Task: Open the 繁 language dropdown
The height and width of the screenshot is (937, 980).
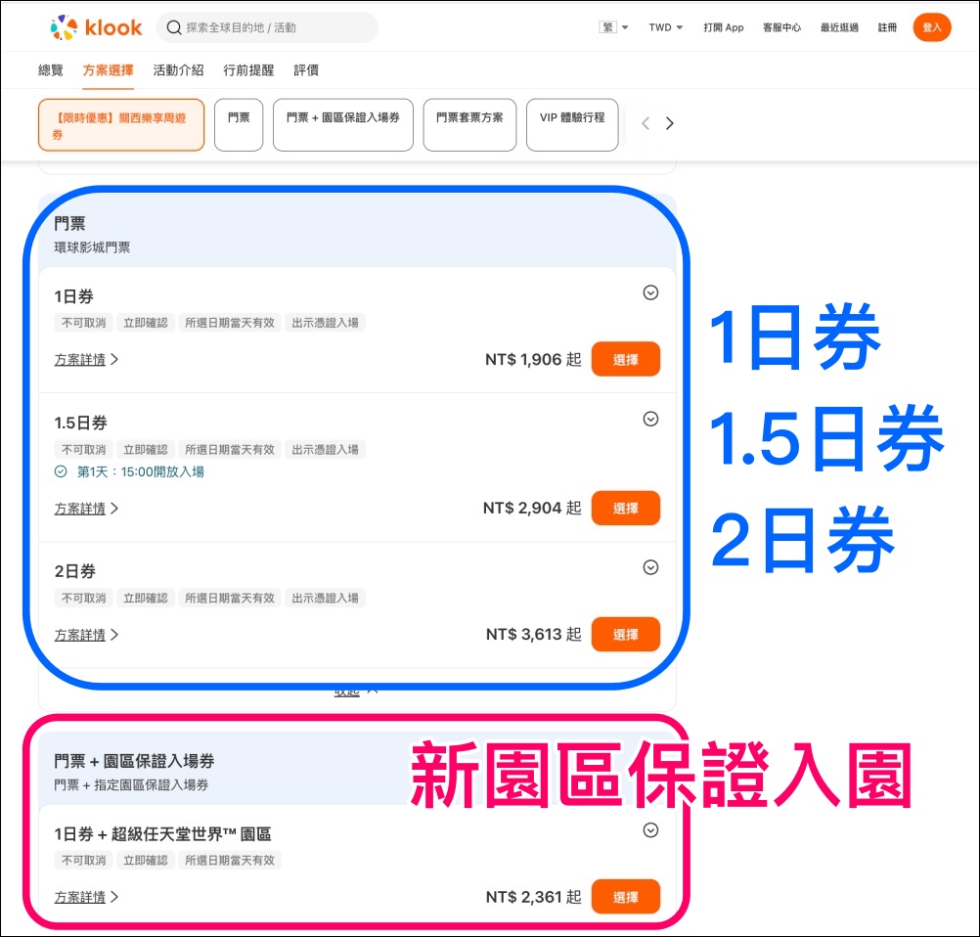Action: [614, 27]
